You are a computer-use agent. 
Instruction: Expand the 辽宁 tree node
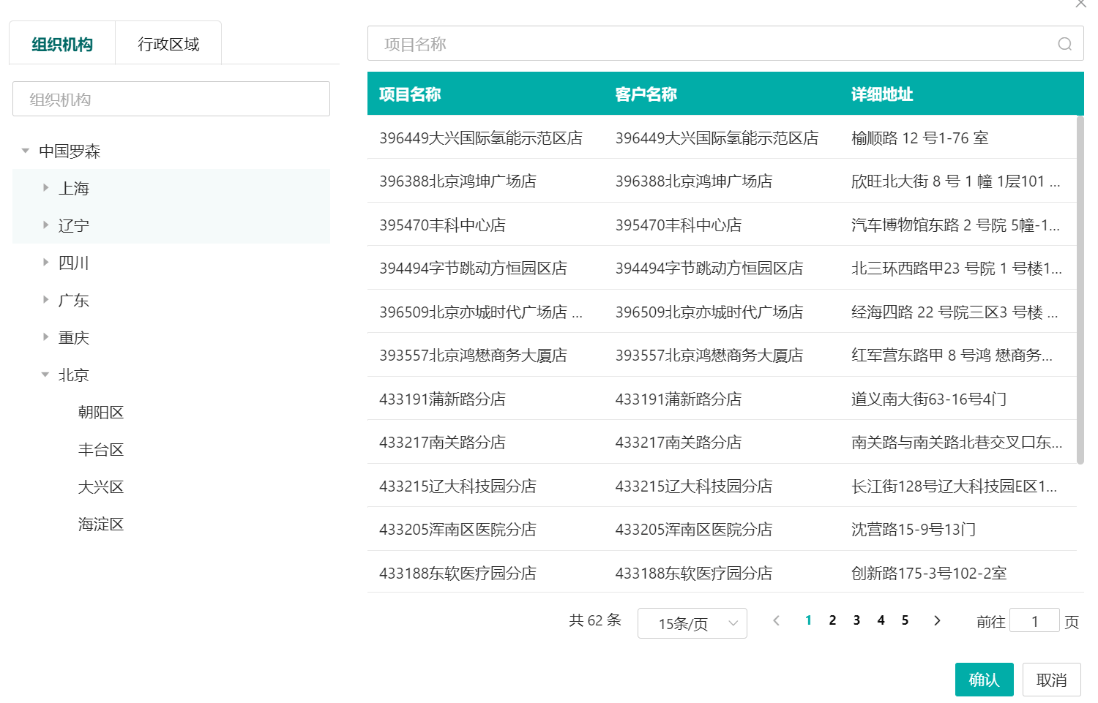(x=45, y=225)
